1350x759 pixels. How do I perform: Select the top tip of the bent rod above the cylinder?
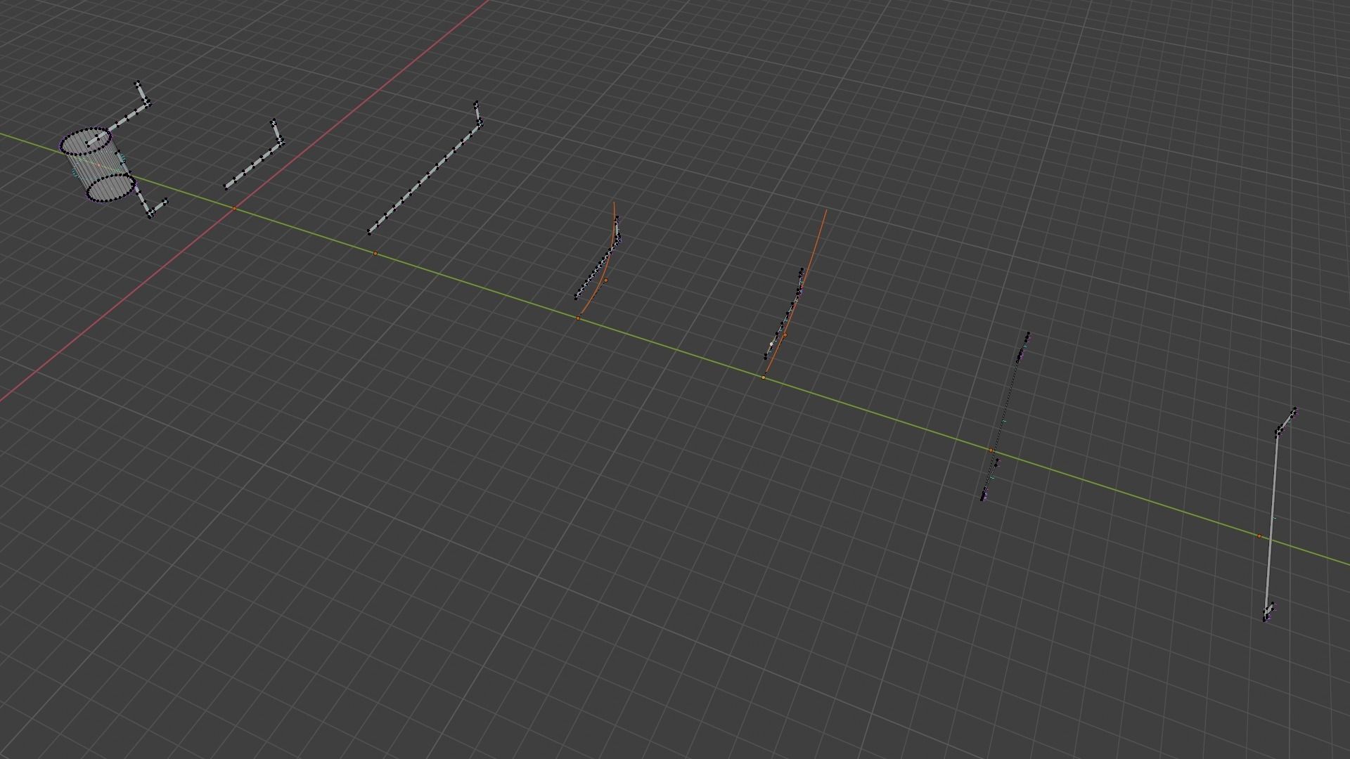click(x=138, y=84)
